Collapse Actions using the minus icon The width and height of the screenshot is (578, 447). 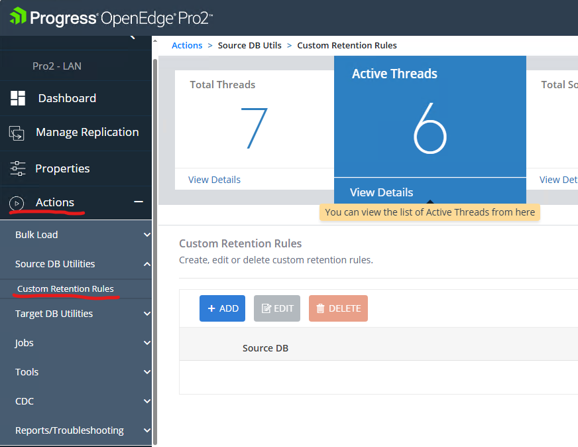(139, 202)
